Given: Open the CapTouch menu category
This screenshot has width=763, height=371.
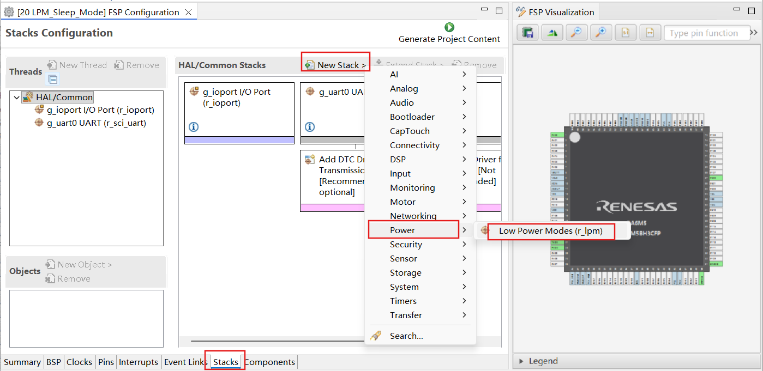Looking at the screenshot, I should point(419,131).
